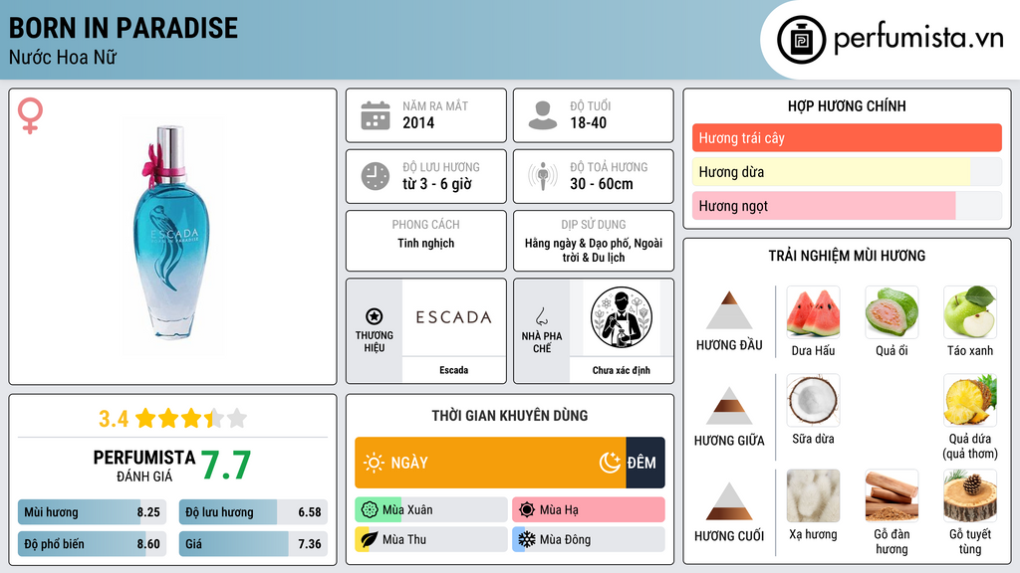Click the sillage icon beside Độ toả hương
This screenshot has height=573, width=1020.
543,176
